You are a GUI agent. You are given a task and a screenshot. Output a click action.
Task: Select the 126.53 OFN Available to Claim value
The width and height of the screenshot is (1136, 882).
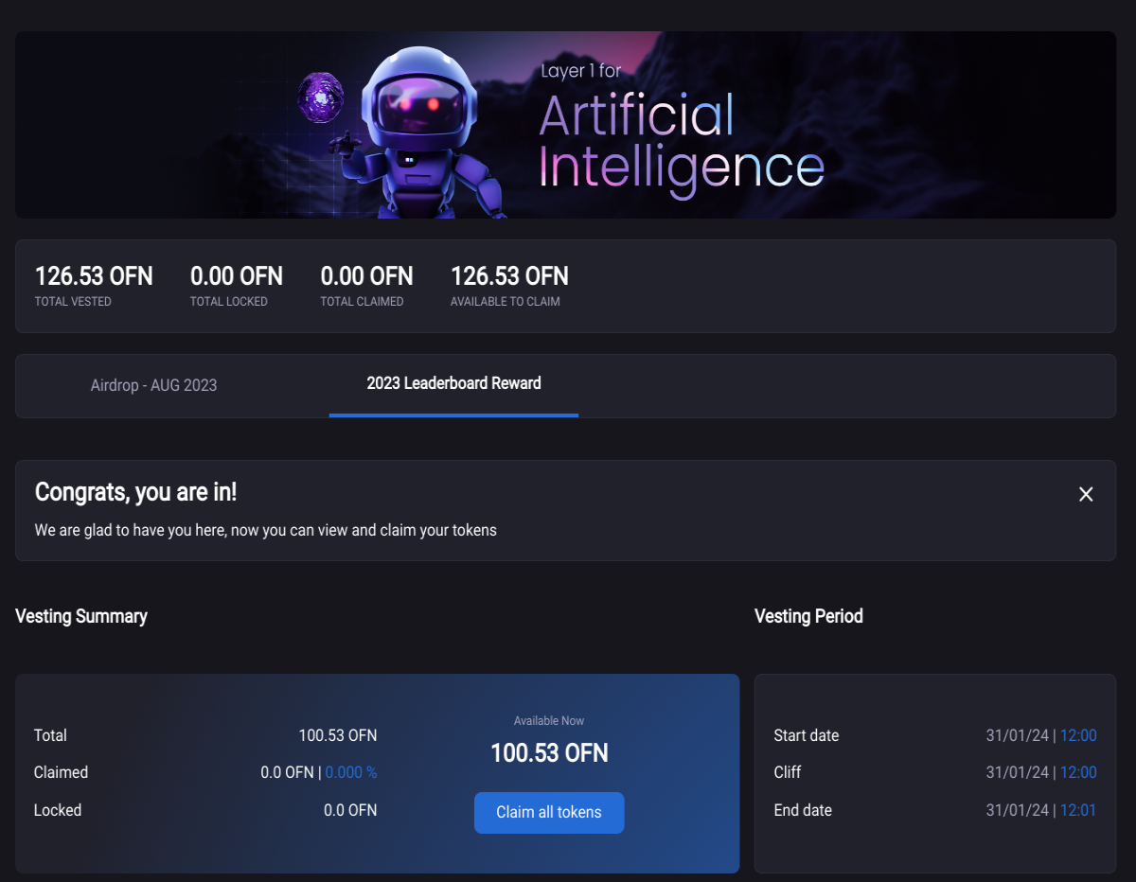click(x=509, y=276)
